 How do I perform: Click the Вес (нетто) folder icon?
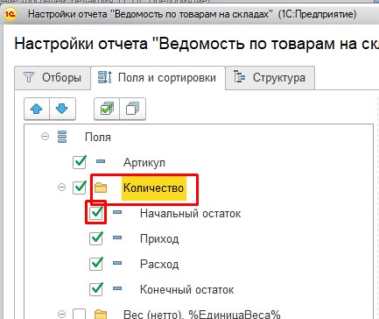pos(101,315)
